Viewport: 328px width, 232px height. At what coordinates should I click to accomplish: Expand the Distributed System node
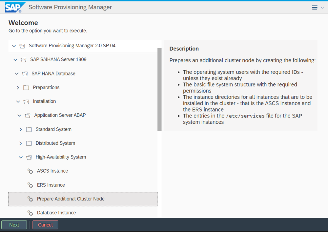pyautogui.click(x=21, y=143)
